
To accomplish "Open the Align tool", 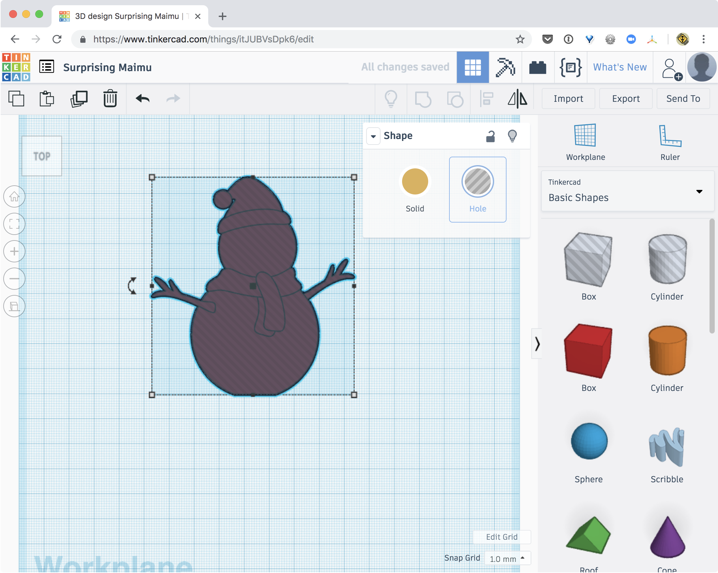I will pos(486,99).
